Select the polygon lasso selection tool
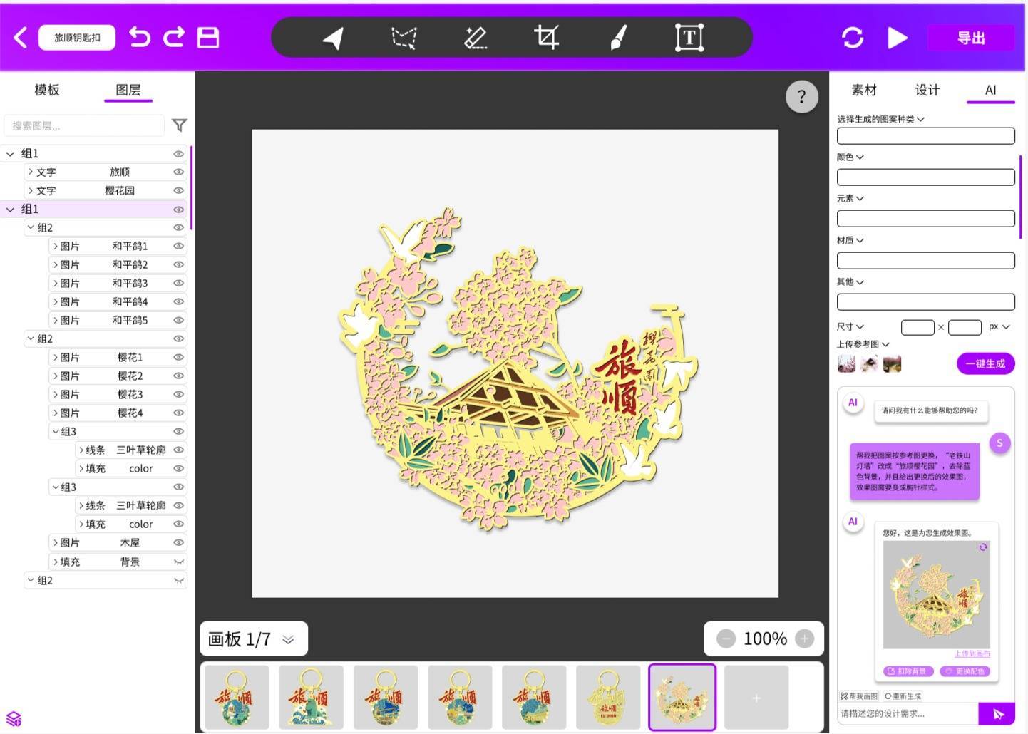 [x=404, y=38]
